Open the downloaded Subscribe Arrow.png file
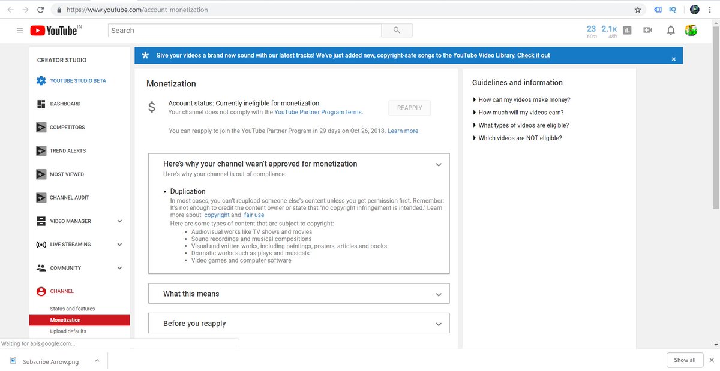The height and width of the screenshot is (371, 720). pyautogui.click(x=49, y=361)
